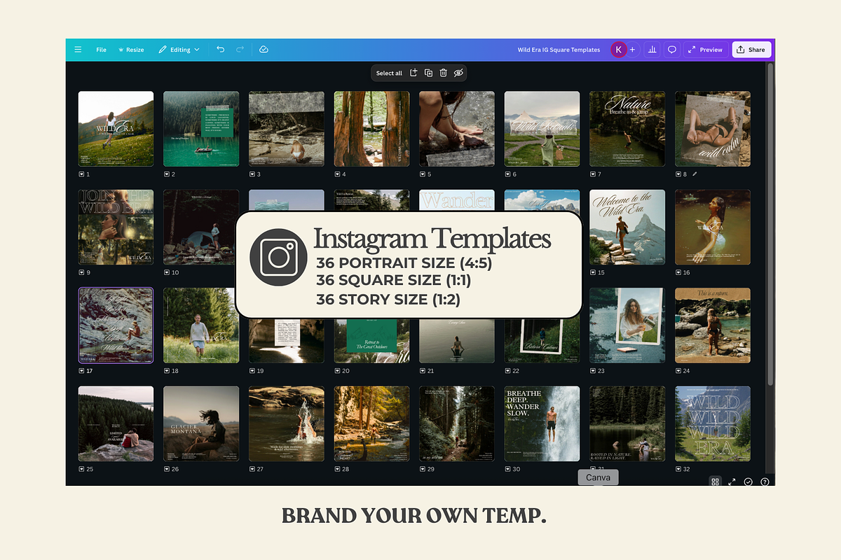The image size is (841, 560).
Task: Select page 2 lake boat thumbnail
Action: [201, 129]
